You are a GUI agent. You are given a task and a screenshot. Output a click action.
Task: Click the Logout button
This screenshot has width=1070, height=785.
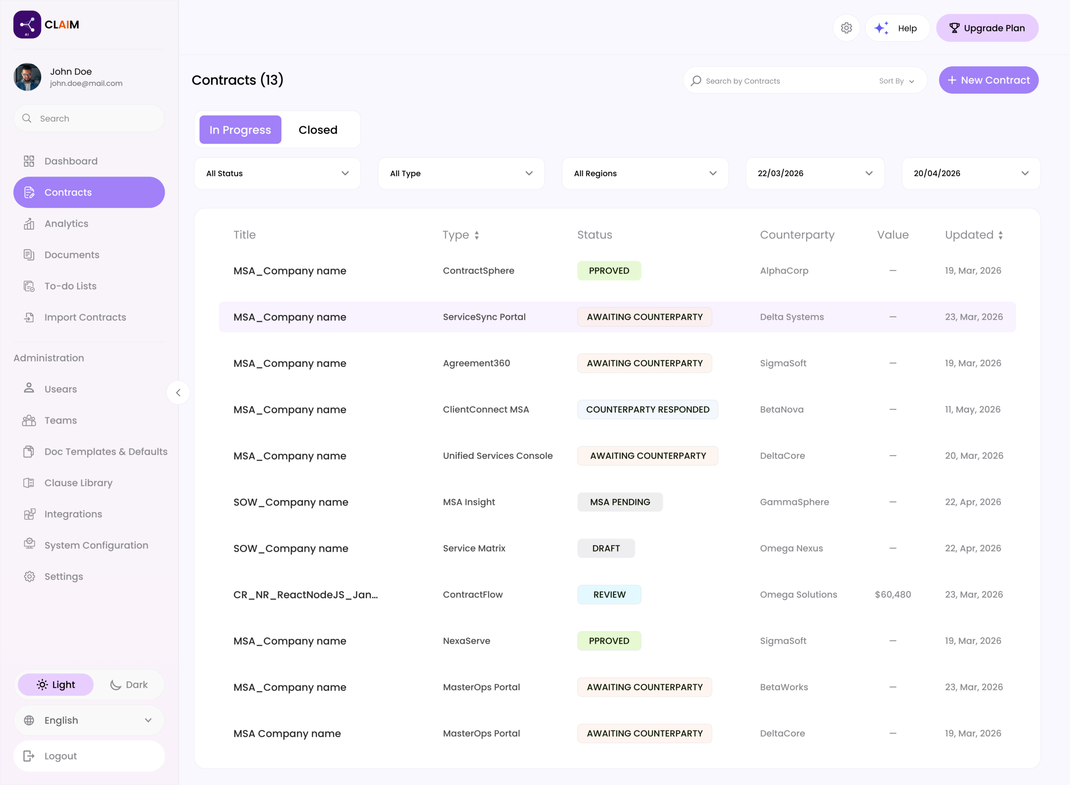(x=89, y=756)
